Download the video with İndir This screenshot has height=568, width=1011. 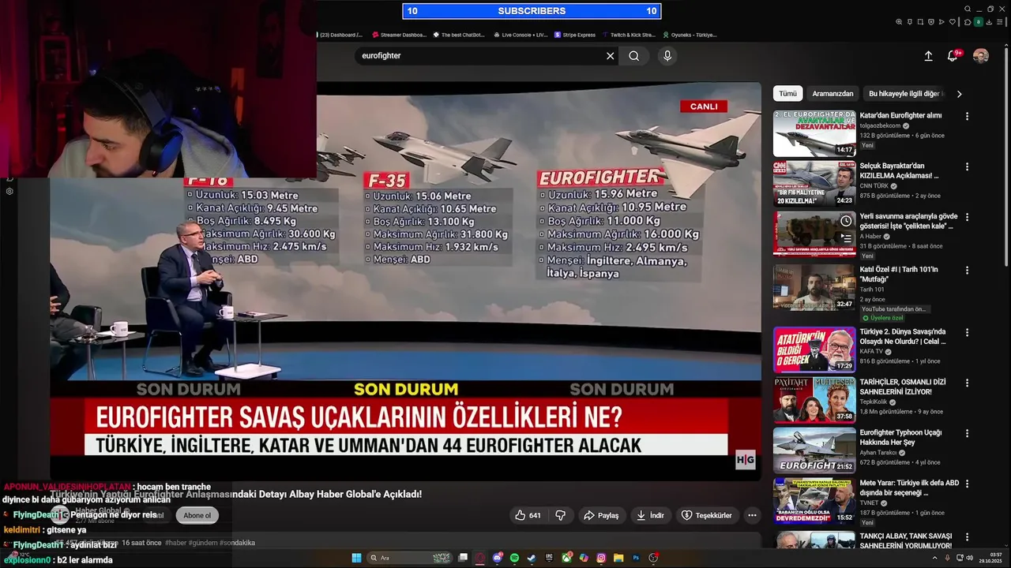tap(649, 515)
